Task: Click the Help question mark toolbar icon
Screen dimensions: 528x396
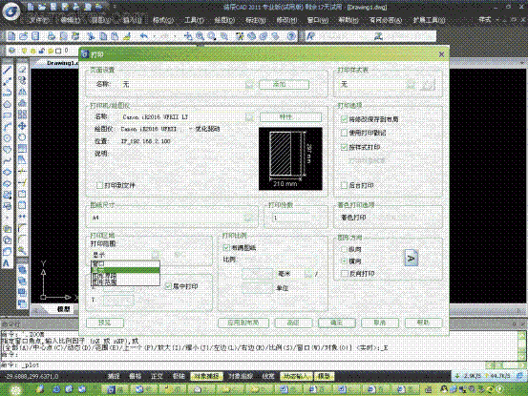Action: coord(291,35)
